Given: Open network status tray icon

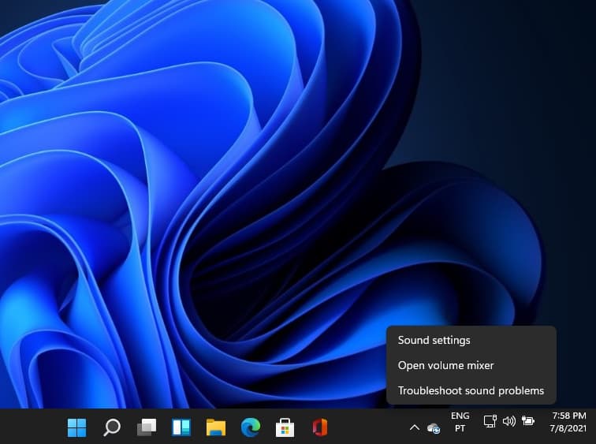Looking at the screenshot, I should coord(490,421).
